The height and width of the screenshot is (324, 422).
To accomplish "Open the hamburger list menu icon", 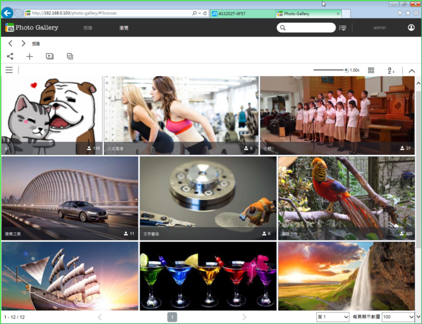I will click(x=9, y=70).
